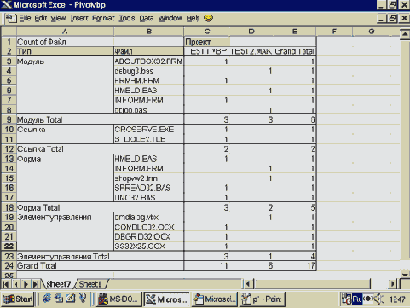Open the Data menu
The image size is (410, 308).
146,19
